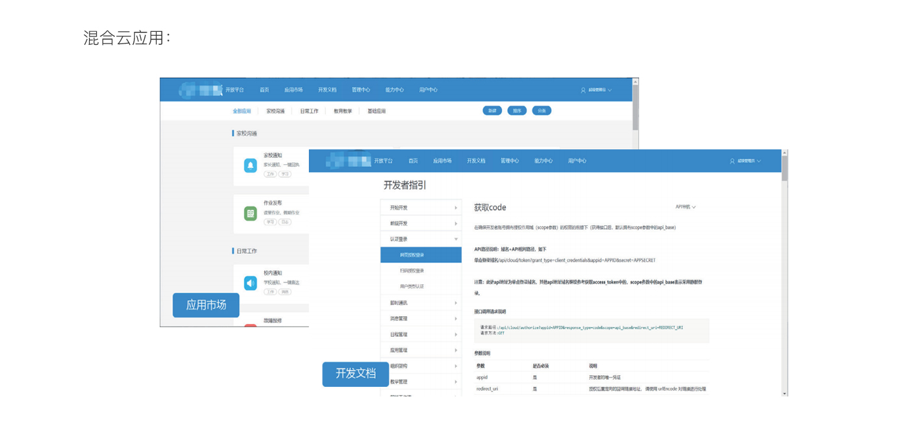
Task: Select 扫码授权登录 in the sidebar
Action: 412,271
